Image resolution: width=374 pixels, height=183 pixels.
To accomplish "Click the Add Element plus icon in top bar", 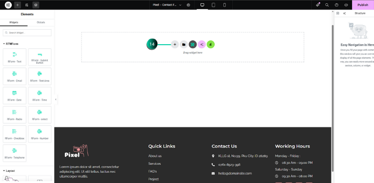I will pos(17,5).
